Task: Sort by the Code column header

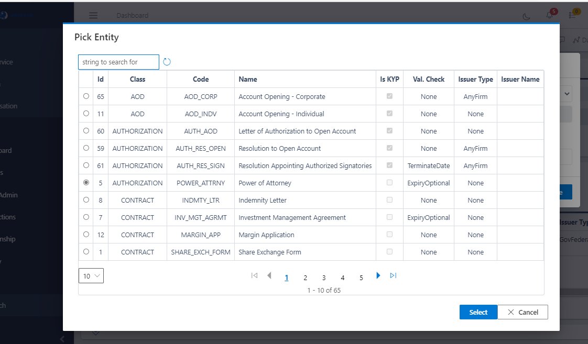Action: (x=200, y=79)
